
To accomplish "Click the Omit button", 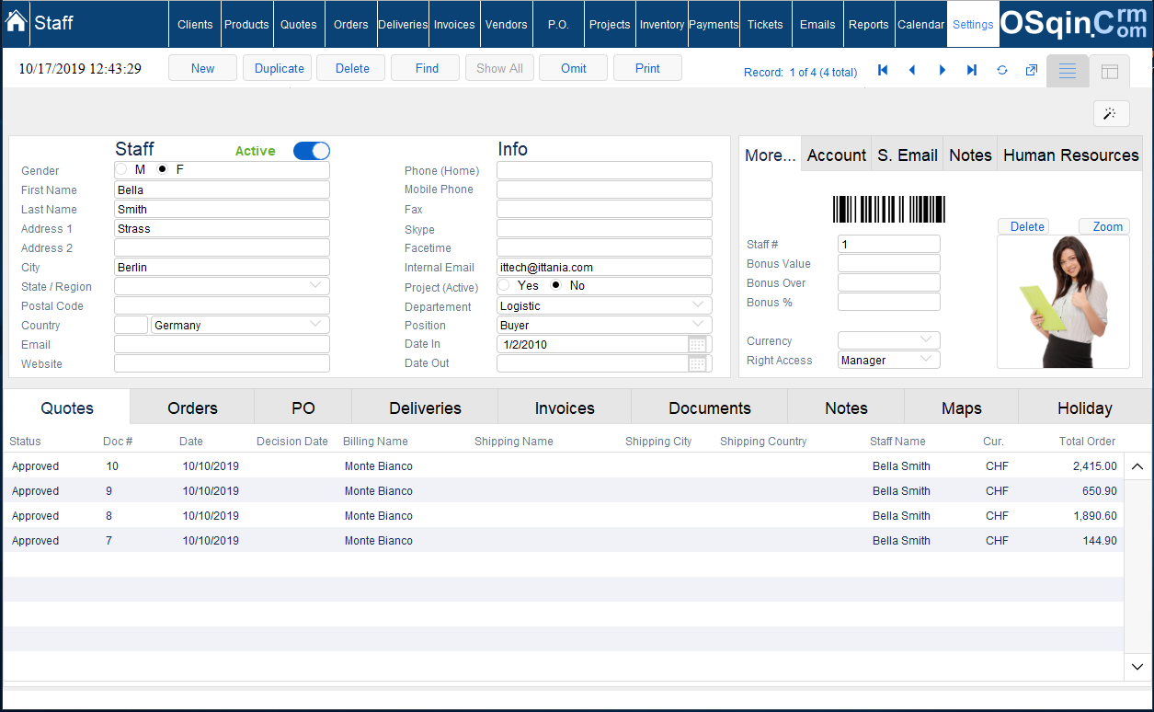I will [574, 68].
